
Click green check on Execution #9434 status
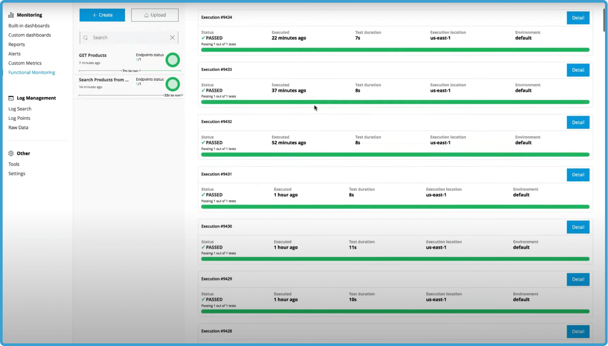203,38
